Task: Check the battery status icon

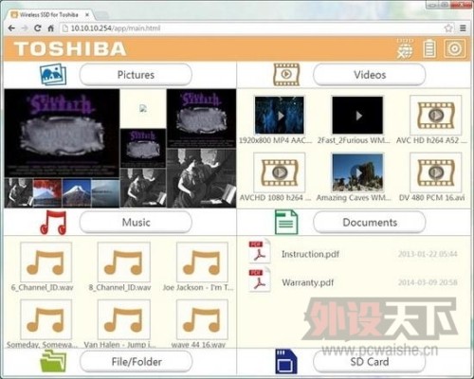Action: click(429, 48)
